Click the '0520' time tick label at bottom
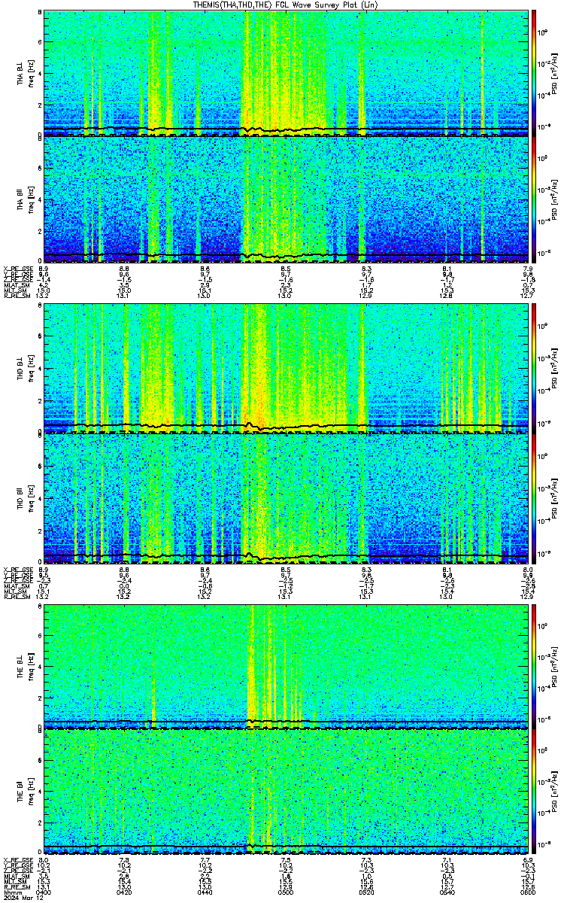This screenshot has height=903, width=564. point(366,892)
